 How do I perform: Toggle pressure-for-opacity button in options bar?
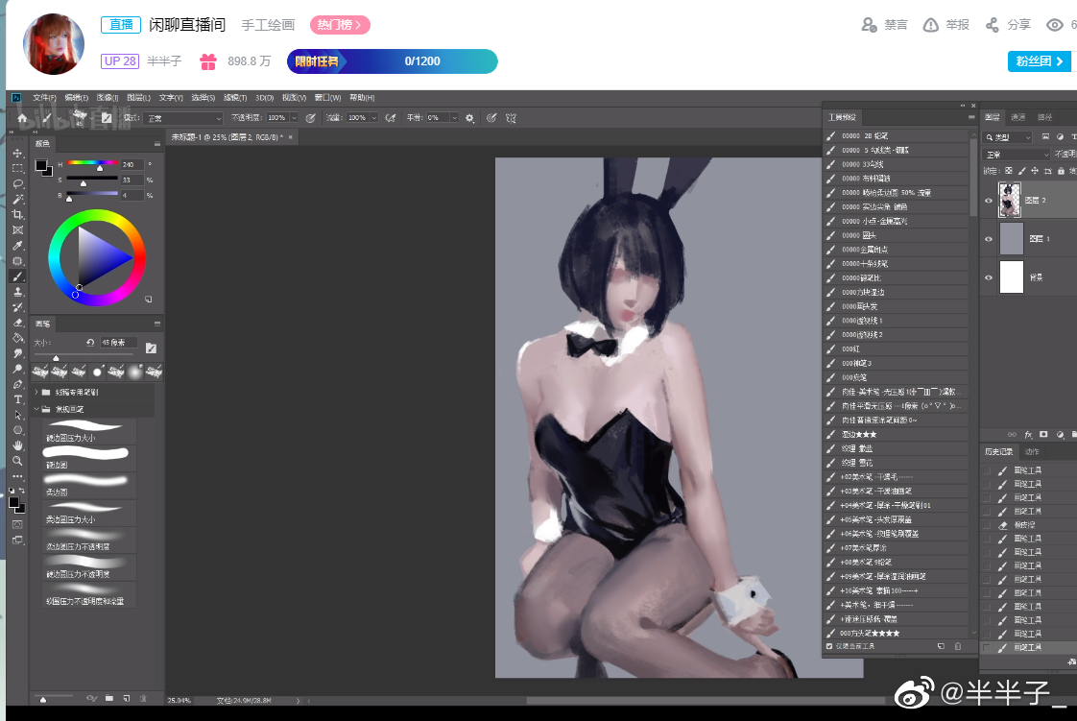(310, 118)
